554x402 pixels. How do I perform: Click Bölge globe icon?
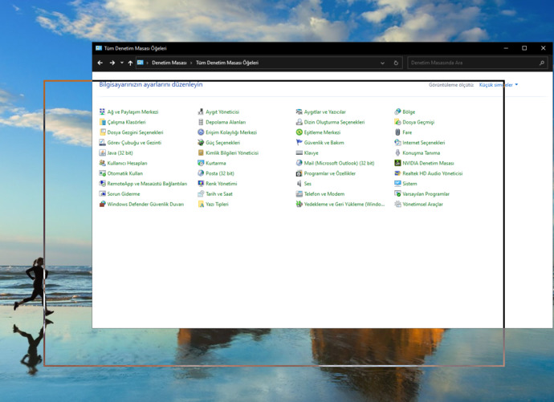pos(397,112)
